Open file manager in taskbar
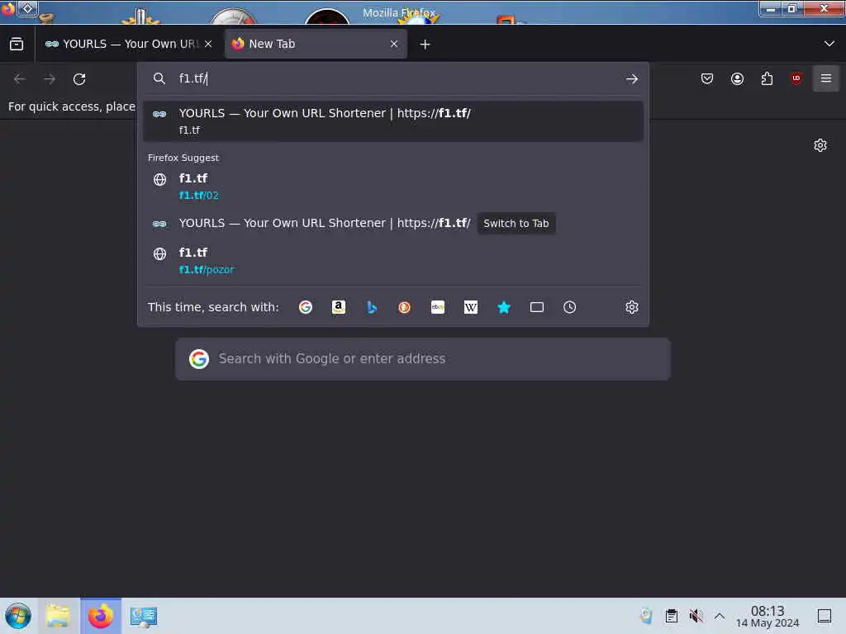The width and height of the screenshot is (846, 634). point(59,616)
